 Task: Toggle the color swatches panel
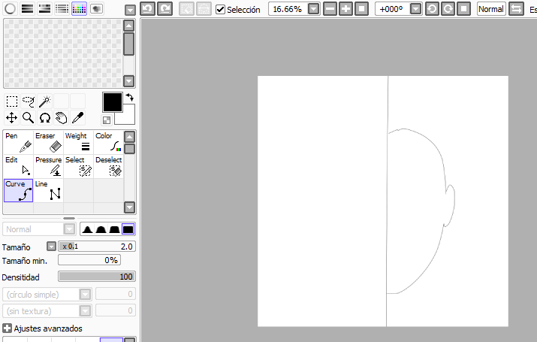79,9
